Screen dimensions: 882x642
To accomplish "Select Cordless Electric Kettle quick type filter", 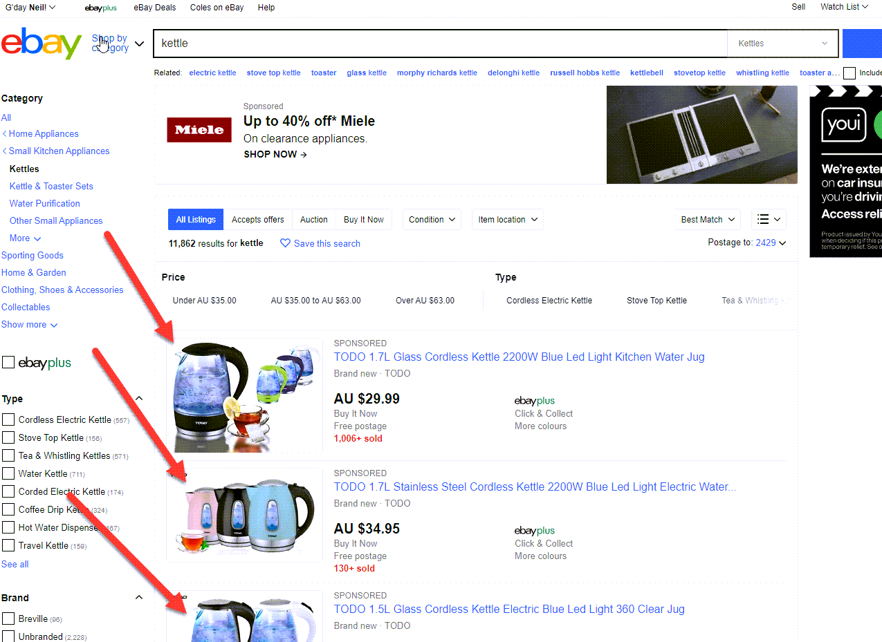I will [x=549, y=301].
